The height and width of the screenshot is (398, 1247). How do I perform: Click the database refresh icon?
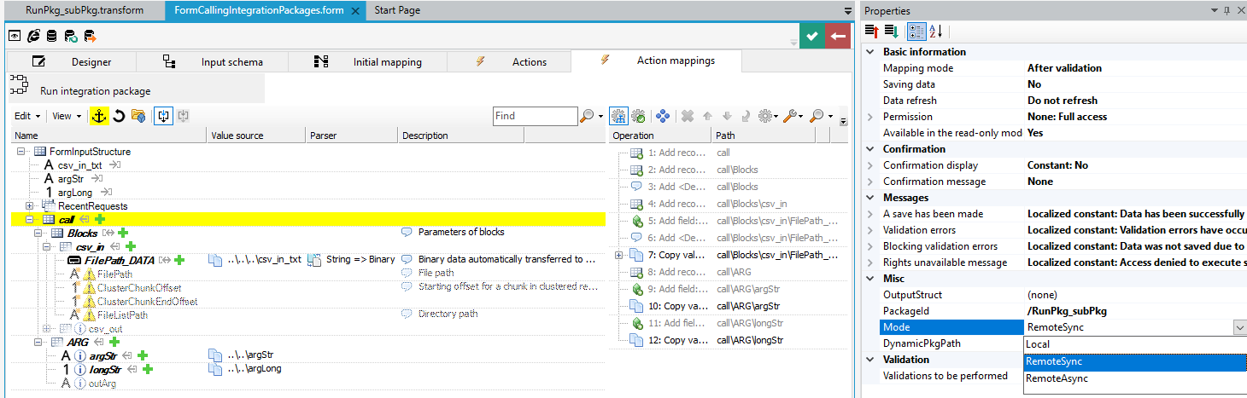click(71, 36)
